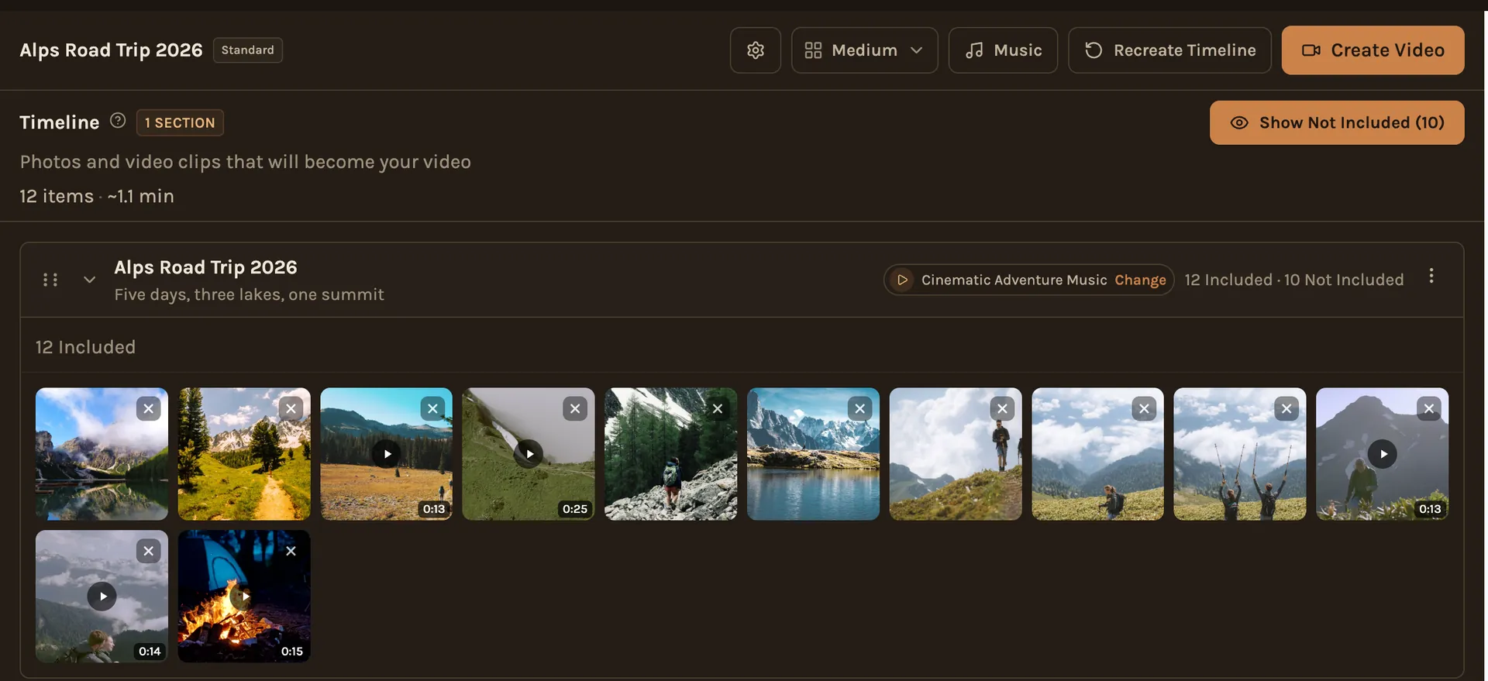Remove the hikers raising trekking poles photo
1488x681 pixels.
1286,408
